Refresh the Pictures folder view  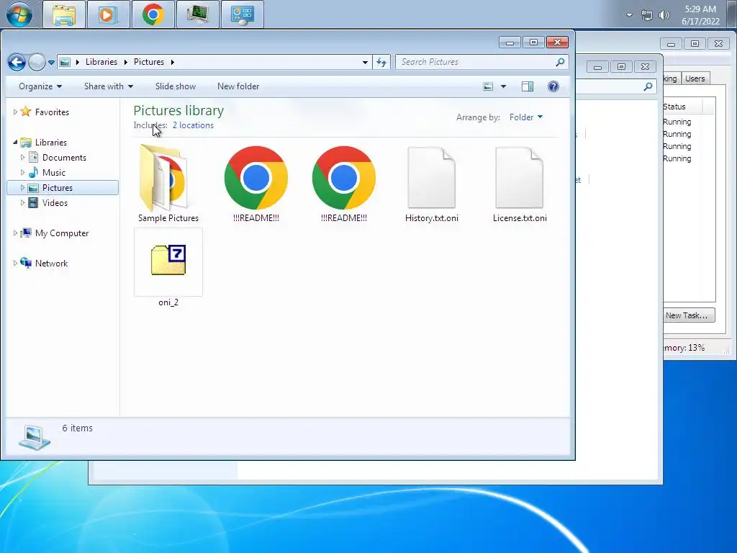(381, 62)
